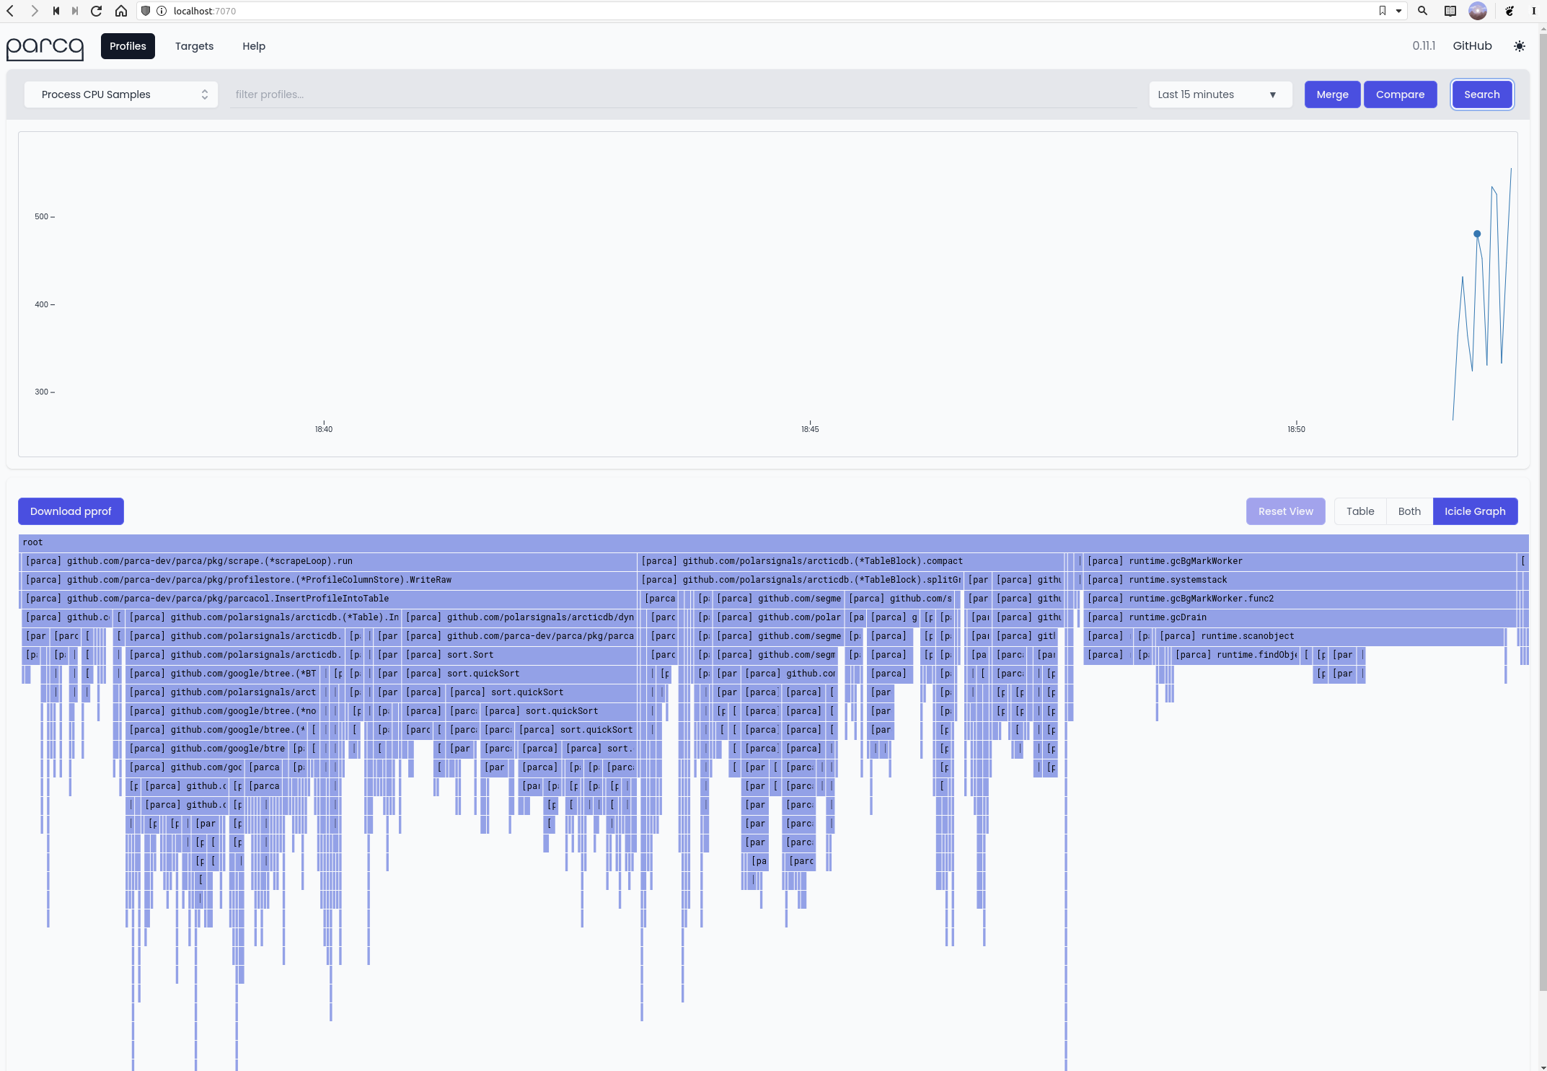
Task: Select runtime.scanobject node
Action: [1330, 636]
